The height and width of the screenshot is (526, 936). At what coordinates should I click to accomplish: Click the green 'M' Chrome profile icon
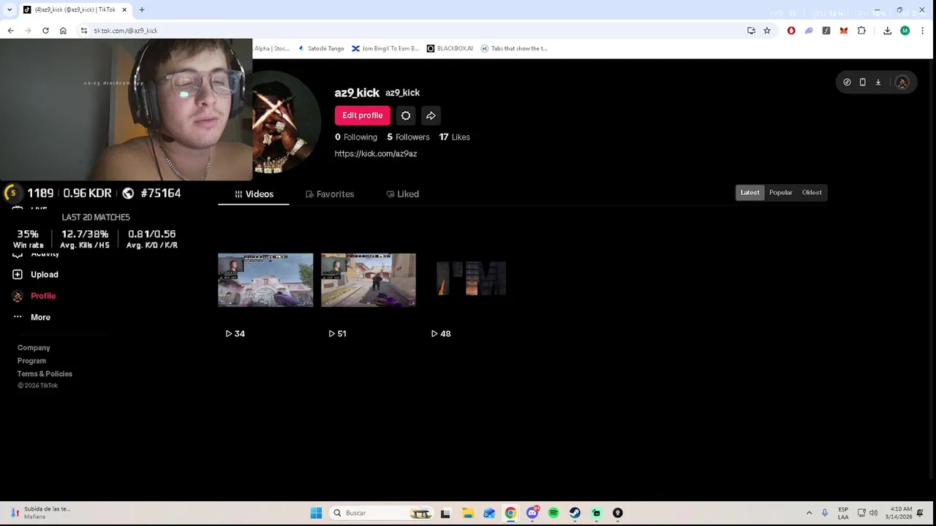[x=905, y=31]
